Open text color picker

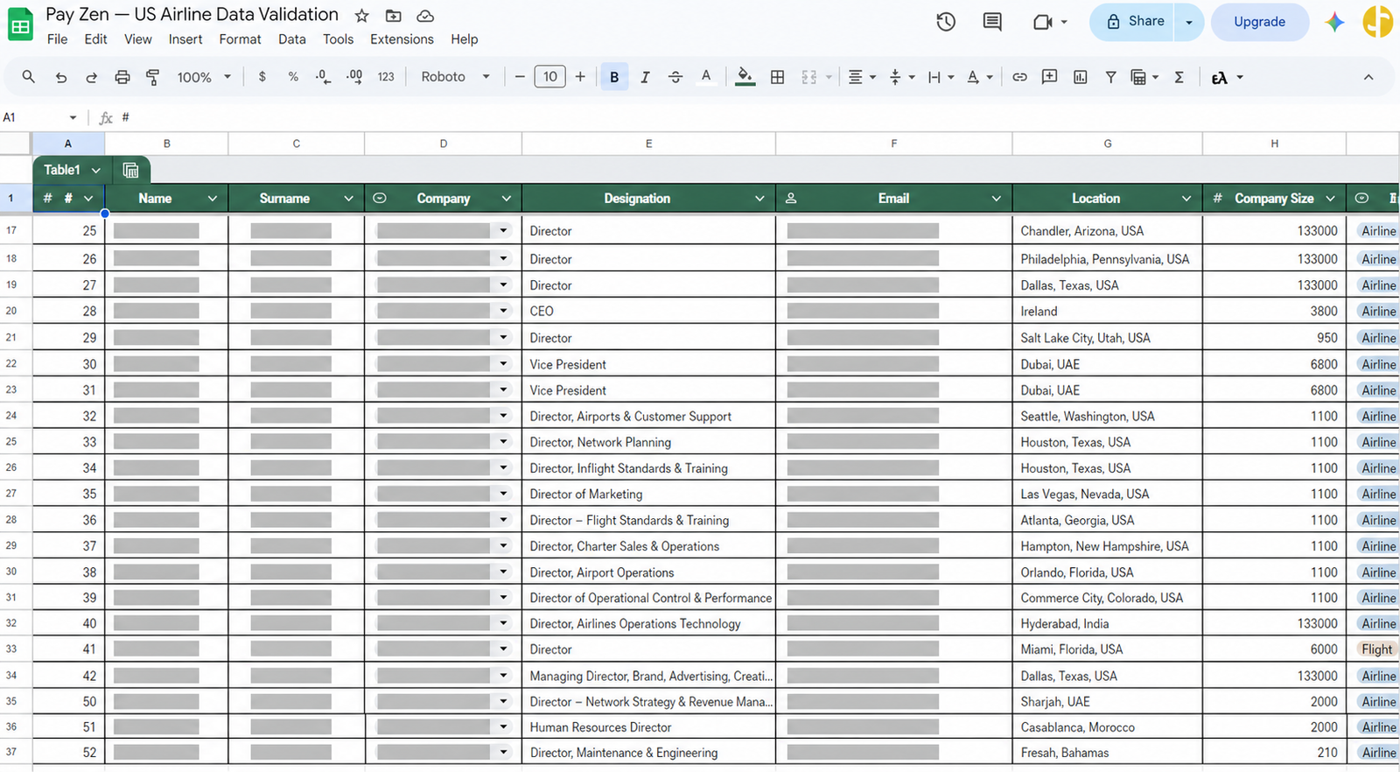point(706,77)
